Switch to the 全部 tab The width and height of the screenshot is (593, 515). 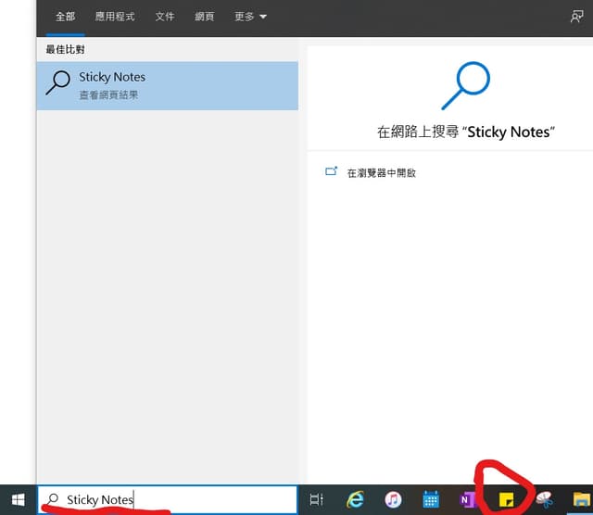coord(66,17)
